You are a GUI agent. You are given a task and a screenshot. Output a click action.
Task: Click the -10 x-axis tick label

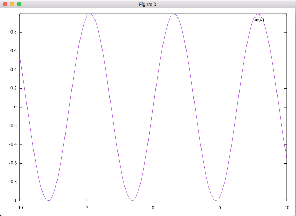20,208
